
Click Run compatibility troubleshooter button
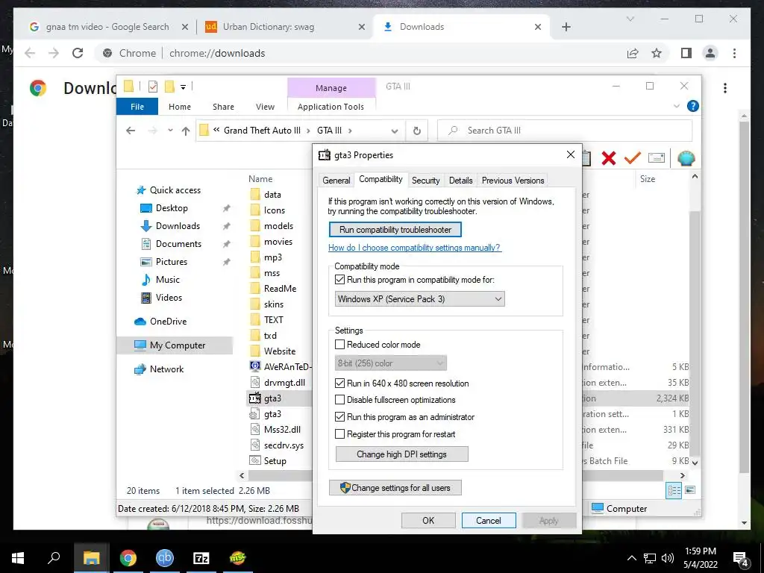click(x=395, y=230)
